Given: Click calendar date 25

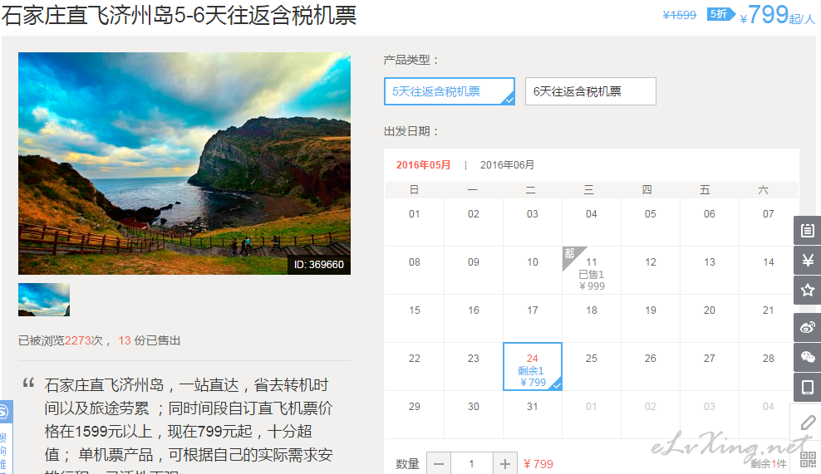Looking at the screenshot, I should pyautogui.click(x=591, y=359).
